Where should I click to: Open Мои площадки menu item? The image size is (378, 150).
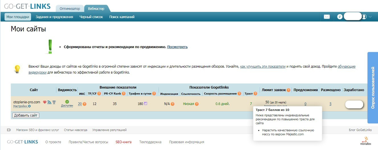point(18,17)
